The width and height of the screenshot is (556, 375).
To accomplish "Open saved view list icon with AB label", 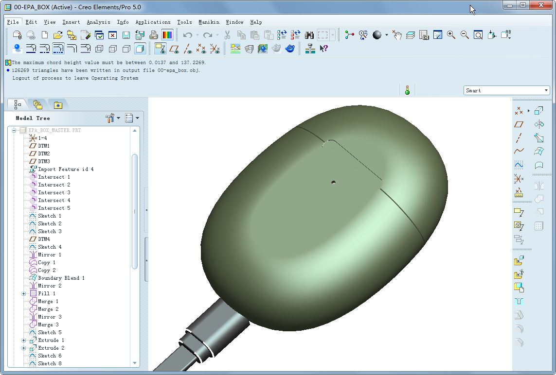I will click(x=505, y=34).
